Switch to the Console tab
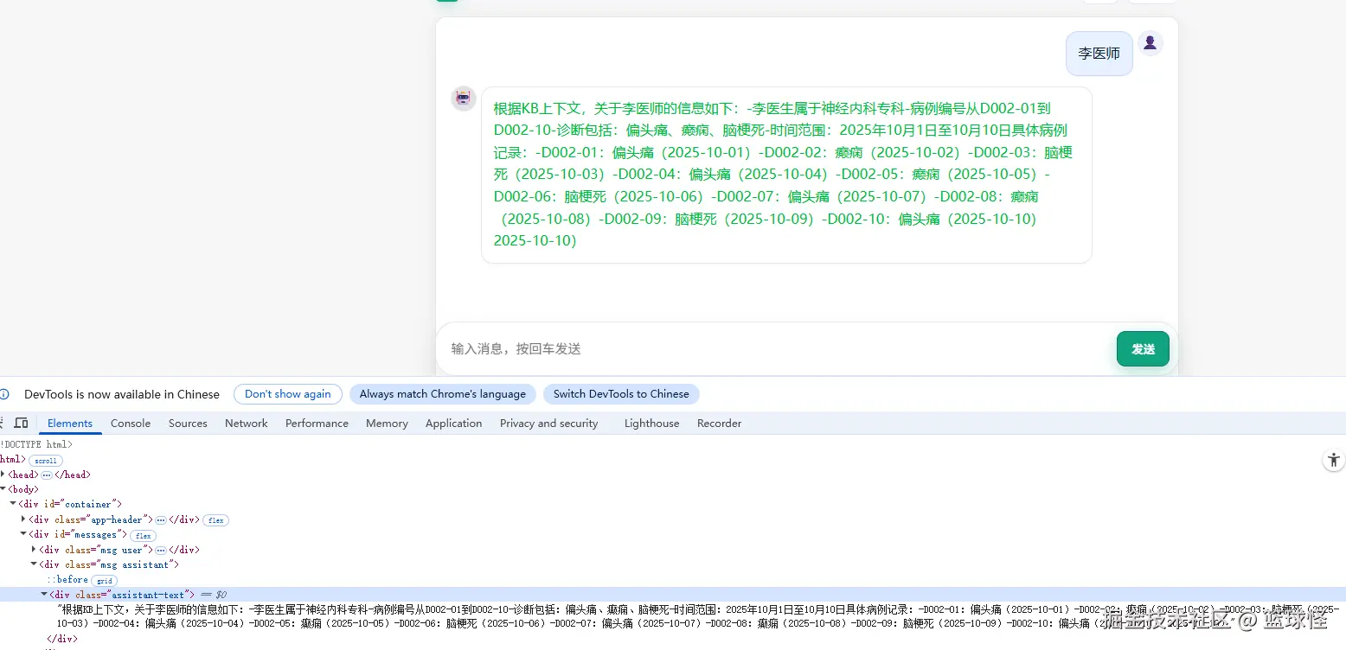 click(x=131, y=423)
